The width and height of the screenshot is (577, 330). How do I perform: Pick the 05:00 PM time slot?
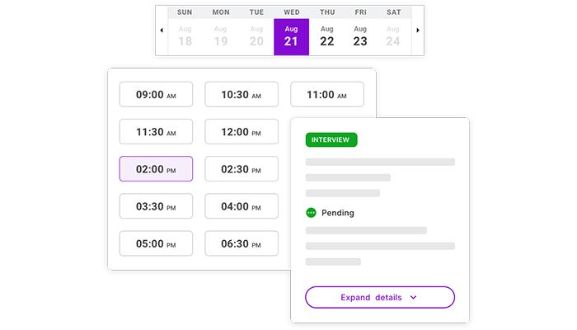pyautogui.click(x=156, y=243)
